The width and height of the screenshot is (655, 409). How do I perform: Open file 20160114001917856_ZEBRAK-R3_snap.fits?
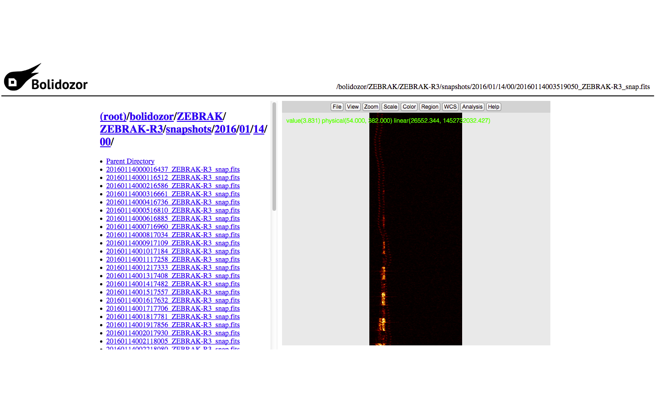point(173,325)
